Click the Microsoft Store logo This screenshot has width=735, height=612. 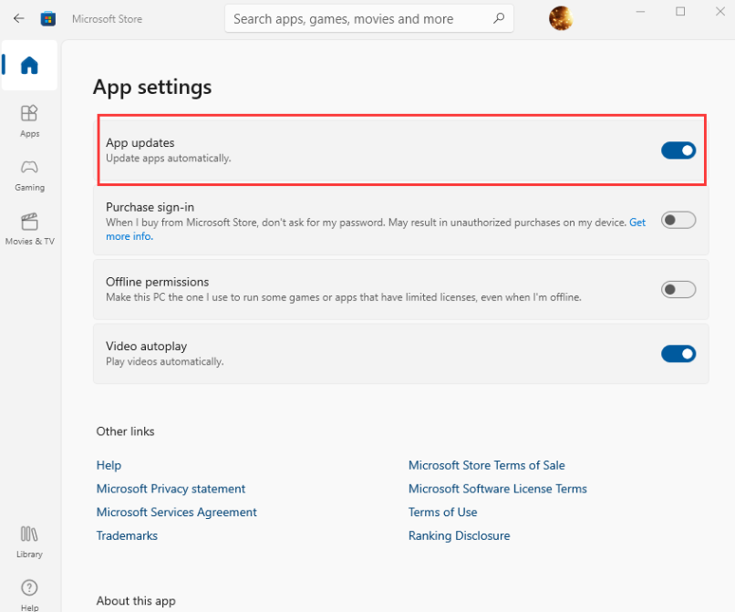coord(47,18)
